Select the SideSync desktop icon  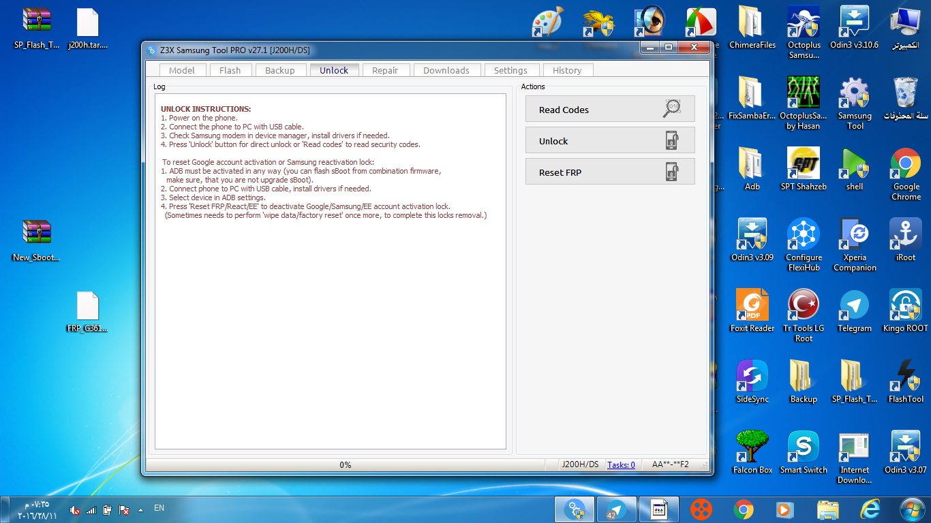point(752,382)
